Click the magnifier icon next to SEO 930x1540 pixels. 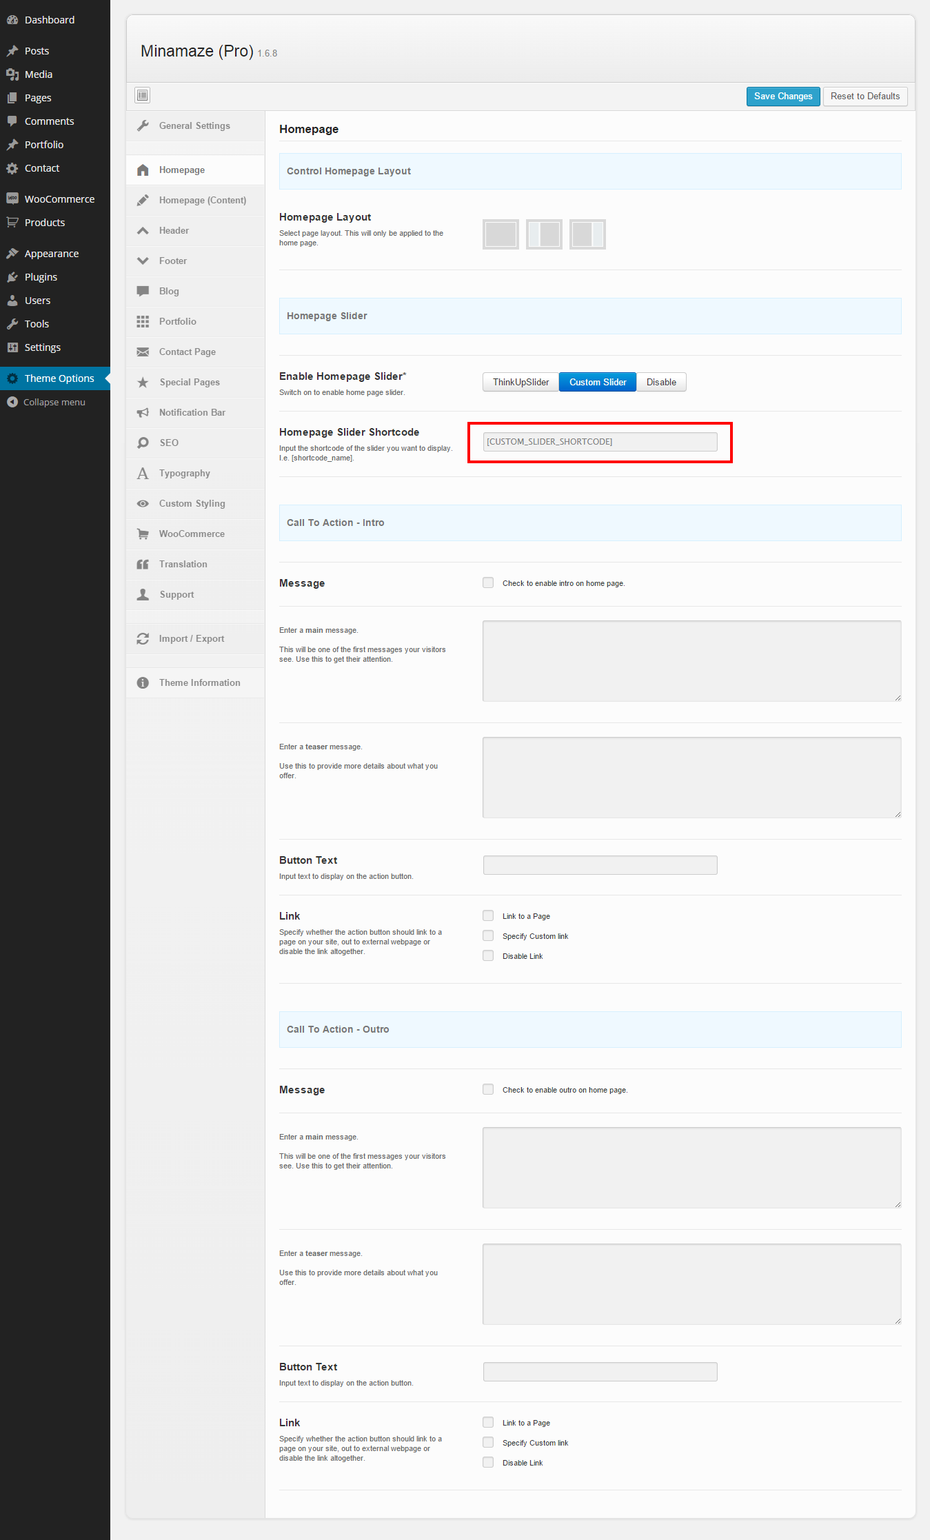[x=143, y=443]
